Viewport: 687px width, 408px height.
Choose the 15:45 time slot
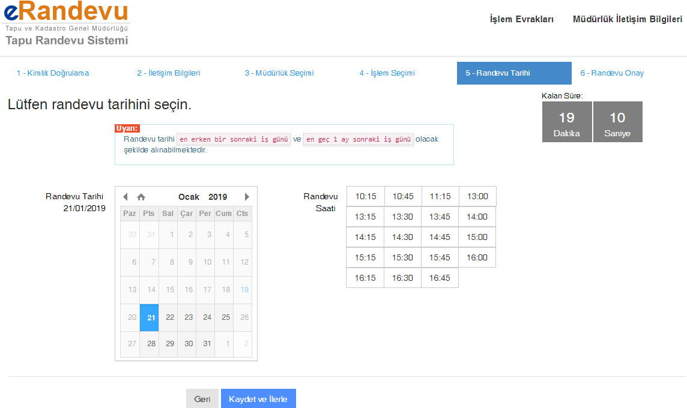click(x=440, y=257)
